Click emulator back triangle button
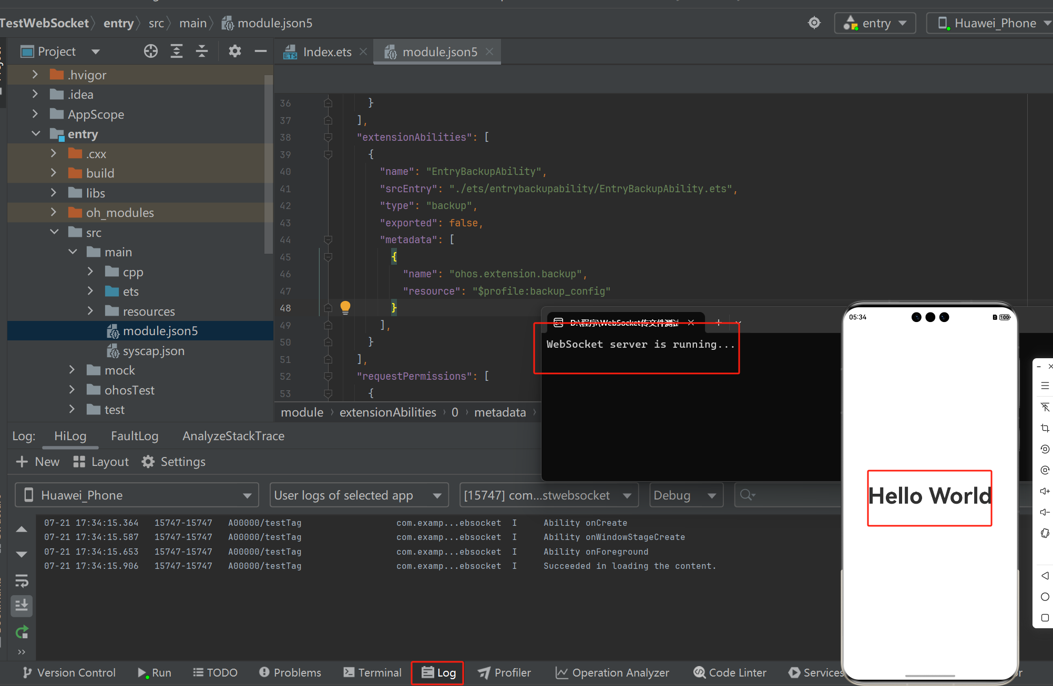 click(1045, 575)
